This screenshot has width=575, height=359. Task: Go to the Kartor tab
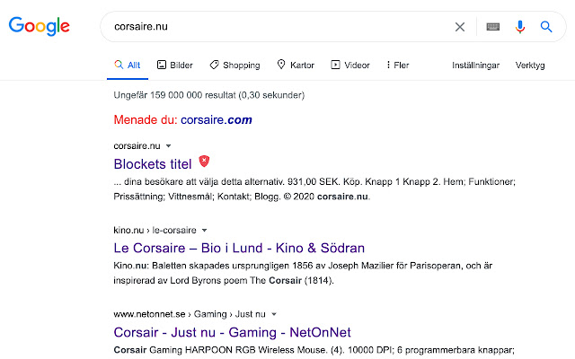(296, 65)
